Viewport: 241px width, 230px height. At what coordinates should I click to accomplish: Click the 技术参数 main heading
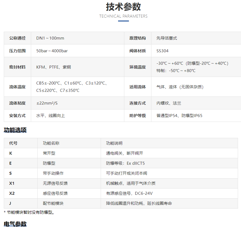tap(123, 7)
